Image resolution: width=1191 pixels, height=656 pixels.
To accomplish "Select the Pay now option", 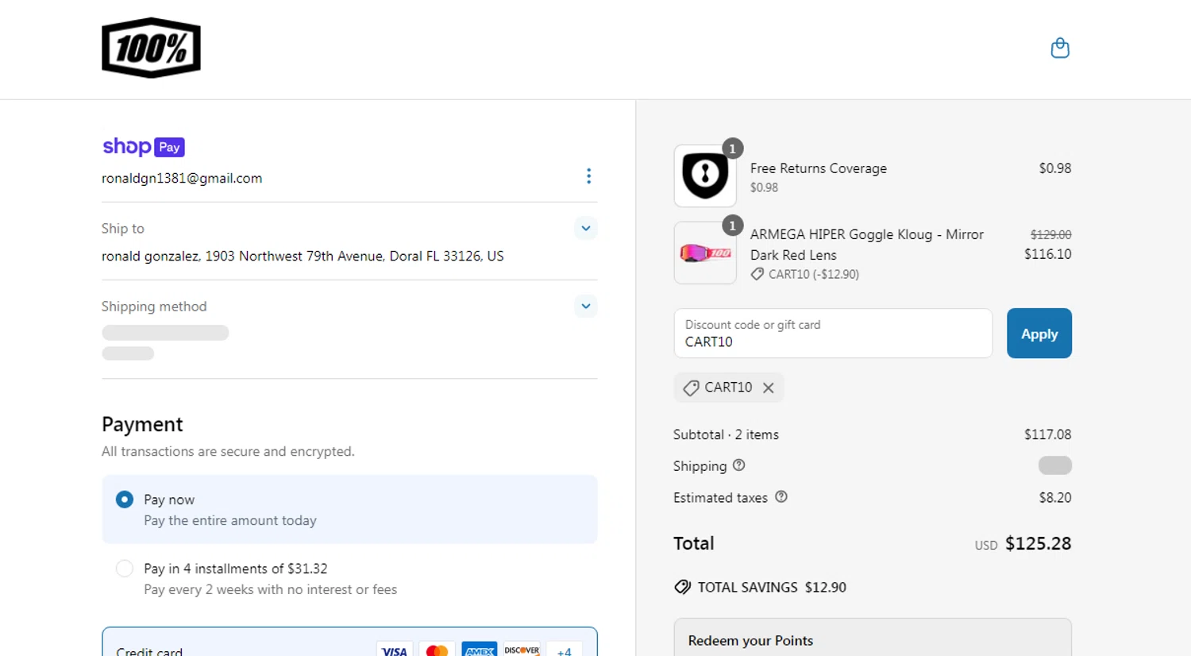I will (x=125, y=499).
